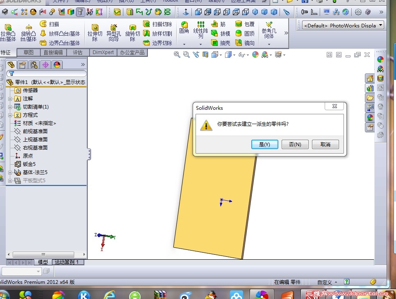This screenshot has width=396, height=299.
Task: Click the Section View icon
Action: pyautogui.click(x=205, y=54)
